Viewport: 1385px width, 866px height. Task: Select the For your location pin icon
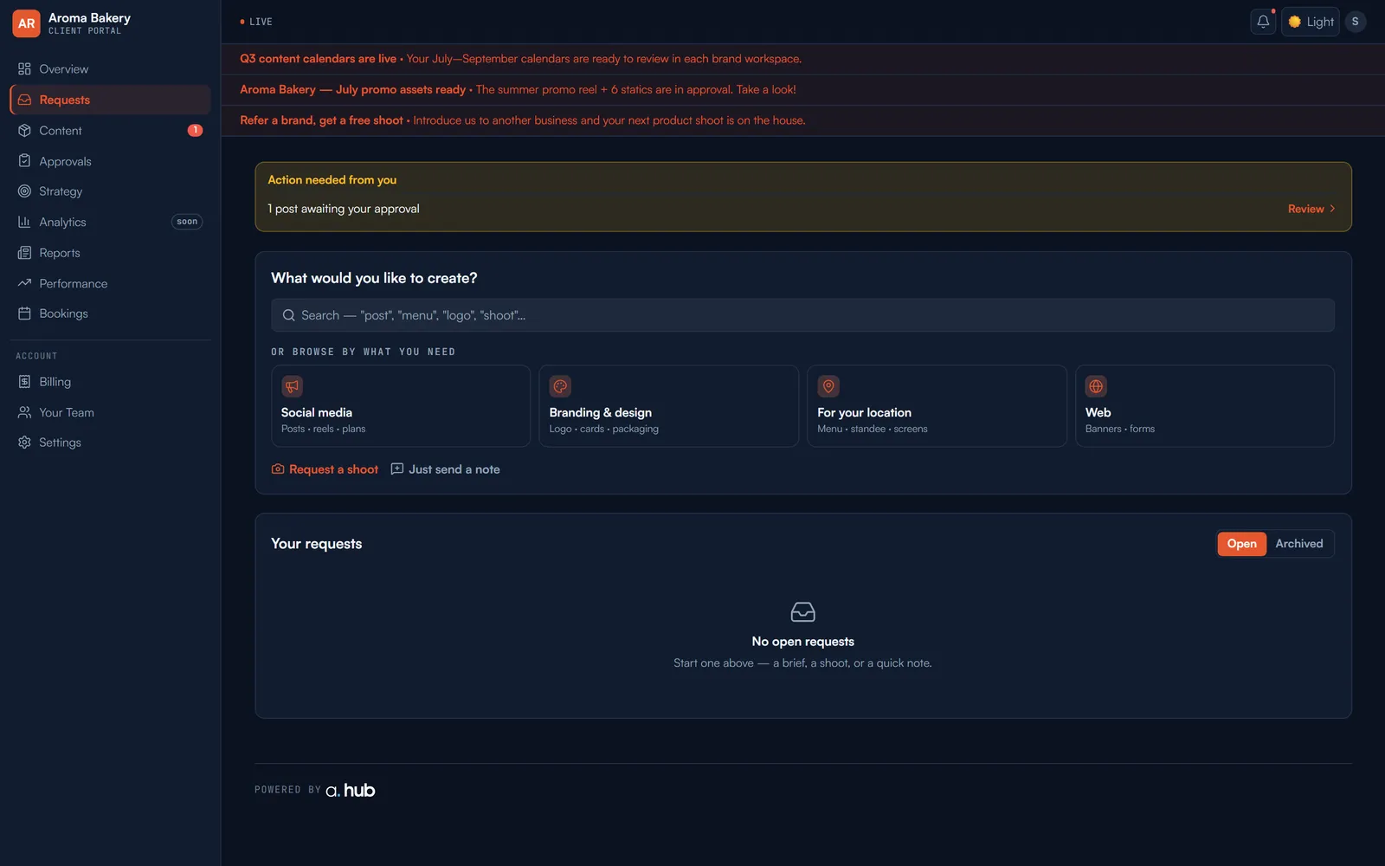tap(828, 386)
